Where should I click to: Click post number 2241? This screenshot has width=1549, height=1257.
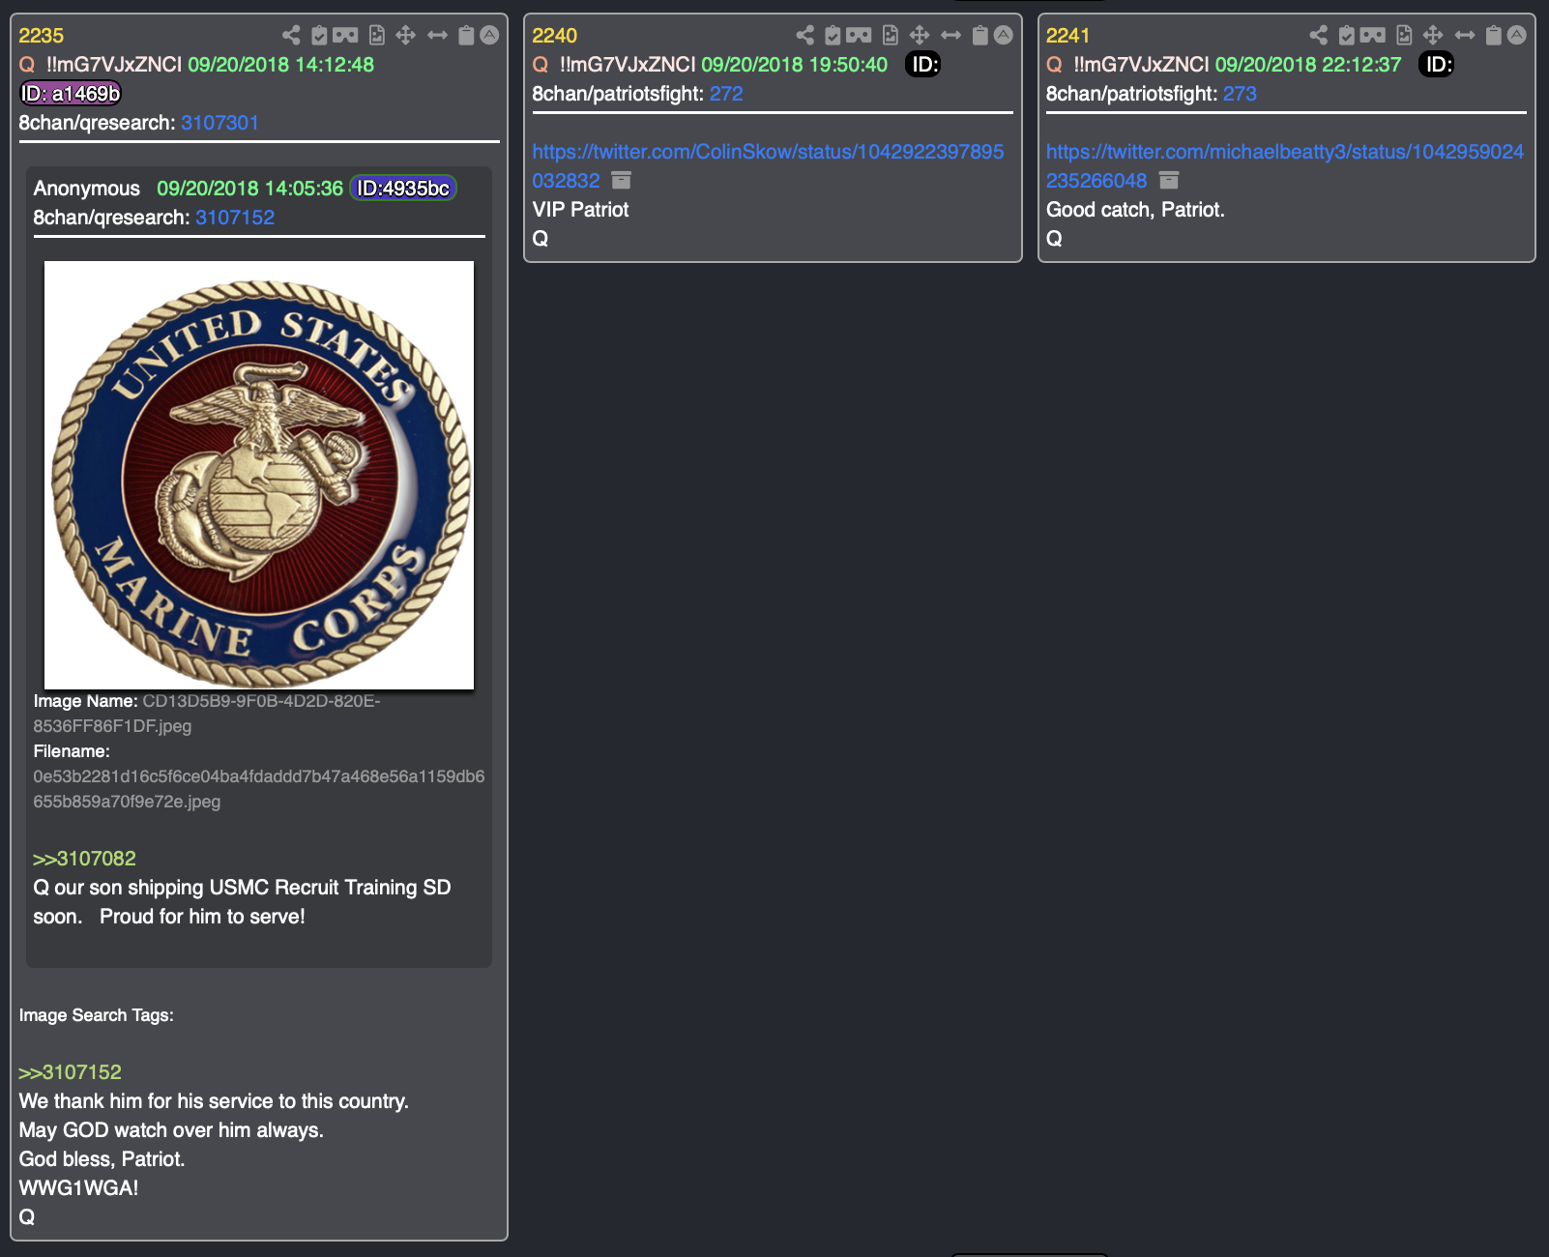tap(1068, 36)
